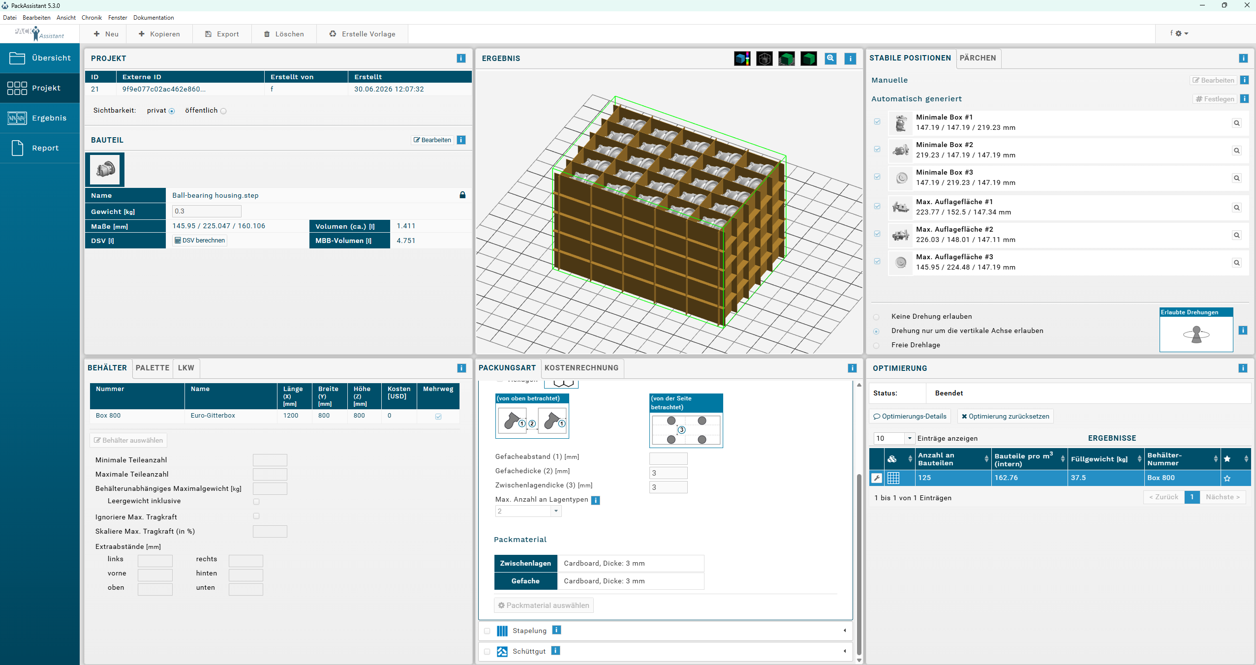1256x665 pixels.
Task: Inspect Max. Auflagefläche #3 with magnifier
Action: pos(1236,263)
